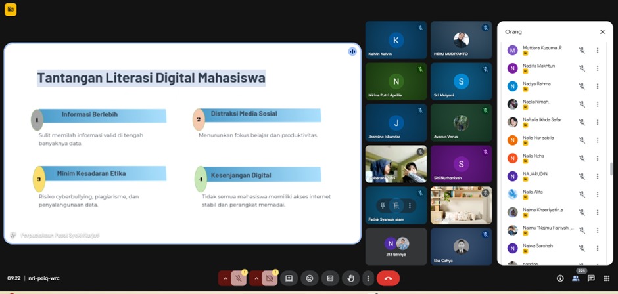This screenshot has height=294, width=618.
Task: Click the Orang panel vertical scrollbar
Action: coord(611,169)
